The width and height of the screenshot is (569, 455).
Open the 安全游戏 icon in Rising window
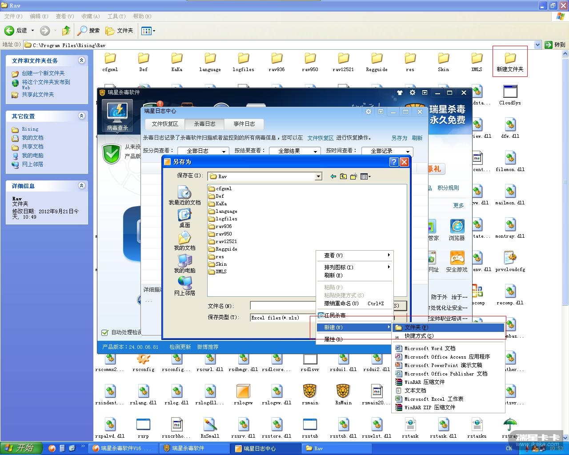[x=457, y=261]
